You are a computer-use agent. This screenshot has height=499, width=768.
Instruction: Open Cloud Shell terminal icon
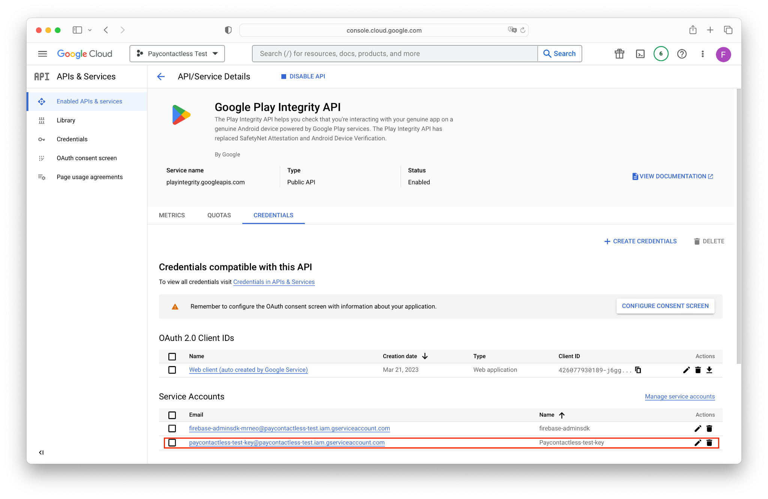click(x=640, y=54)
